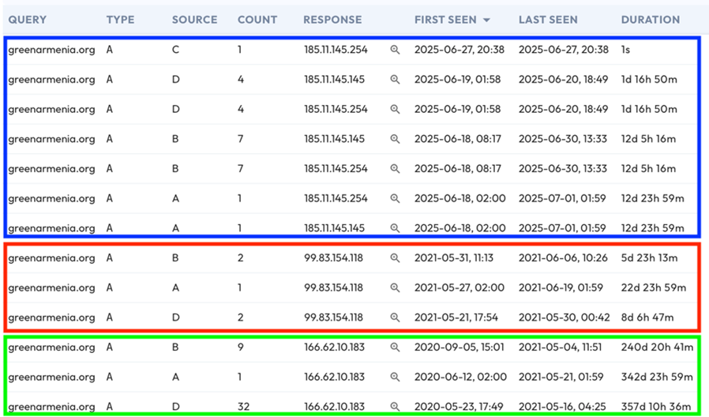Click magnifier in row with count 32
The image size is (709, 417).
coord(395,407)
